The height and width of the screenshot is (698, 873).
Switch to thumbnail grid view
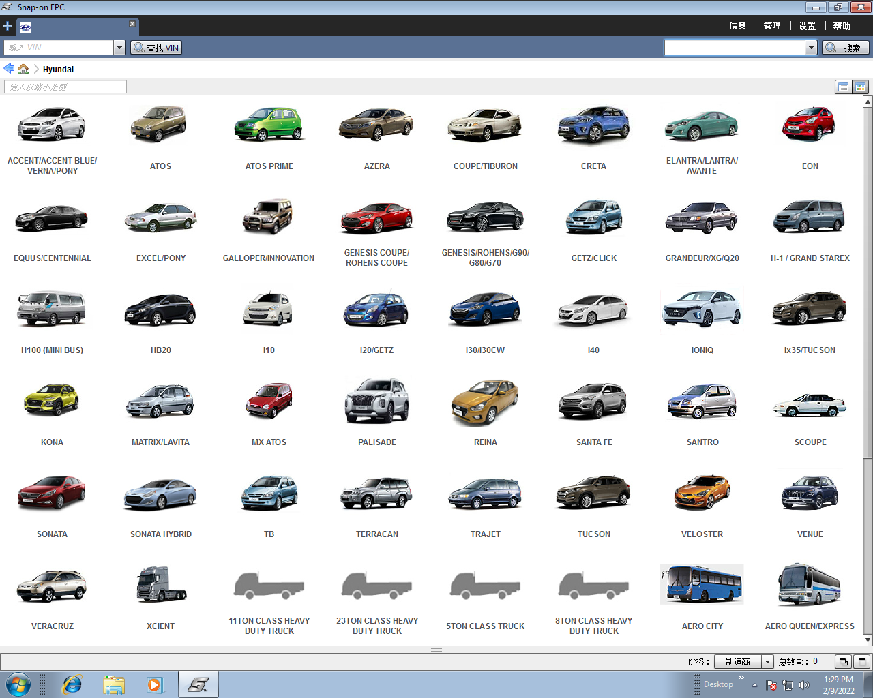coord(860,87)
